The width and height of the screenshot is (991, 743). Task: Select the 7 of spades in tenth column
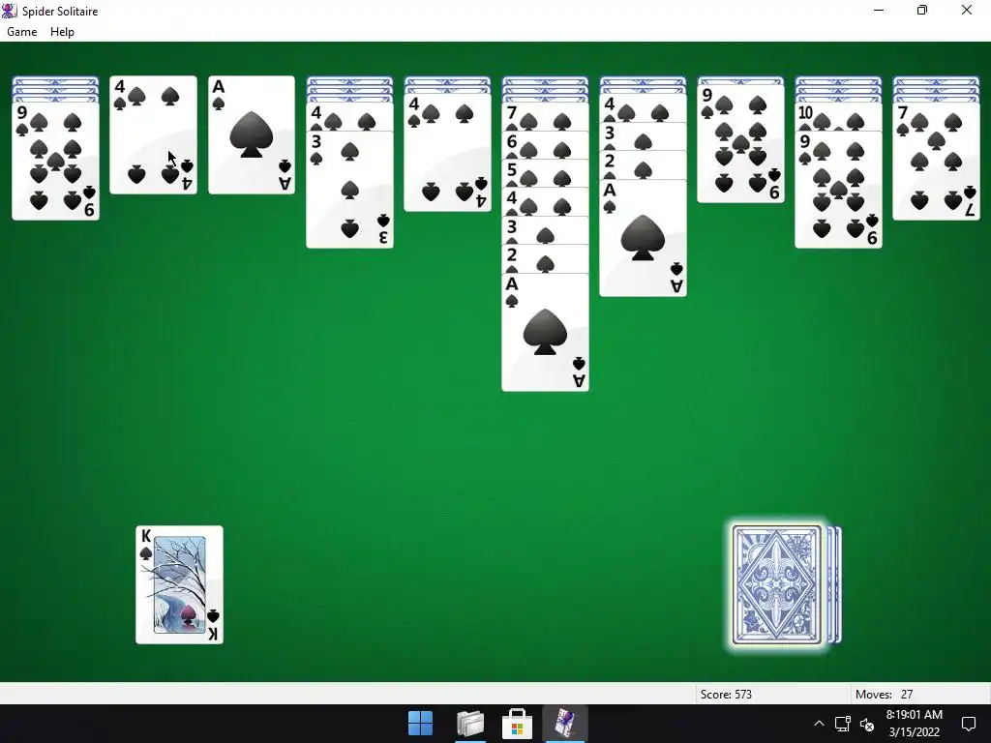point(936,162)
